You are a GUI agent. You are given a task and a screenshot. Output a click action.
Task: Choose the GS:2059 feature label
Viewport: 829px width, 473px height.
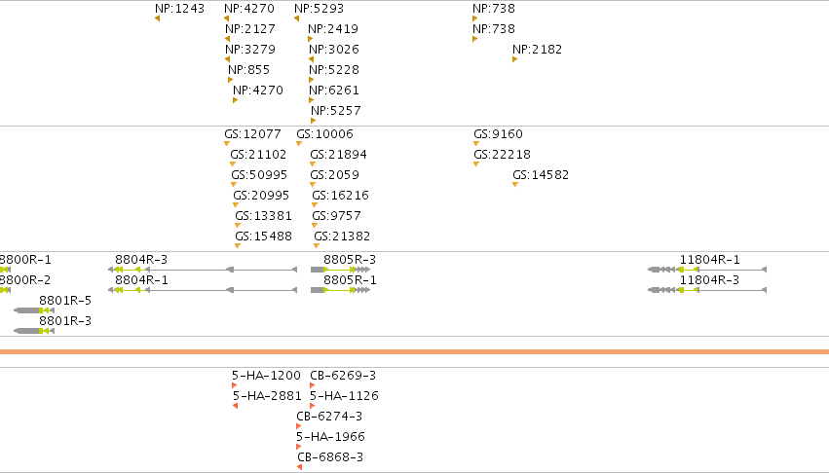click(x=335, y=175)
